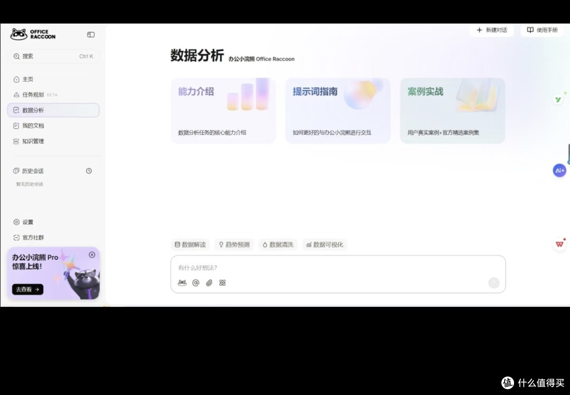
Task: Click the 趋势预测 lightbulb icon
Action: point(221,244)
